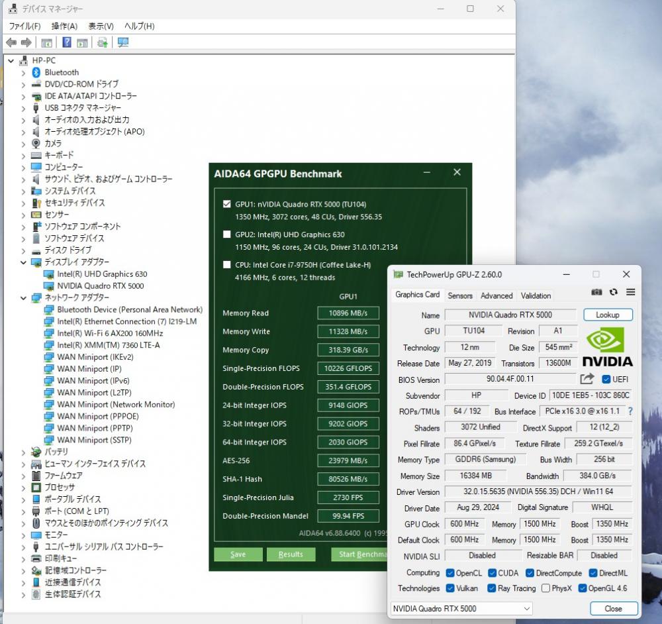Click the BIOS export share icon in GPU-Z

click(x=587, y=378)
